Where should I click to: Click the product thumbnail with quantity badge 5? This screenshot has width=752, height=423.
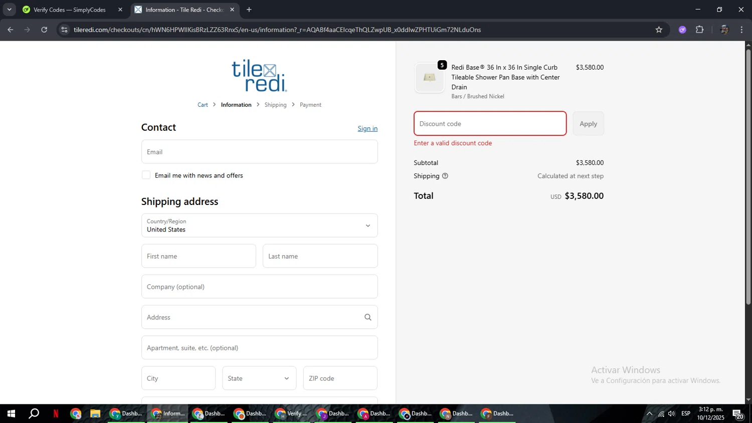pyautogui.click(x=430, y=78)
